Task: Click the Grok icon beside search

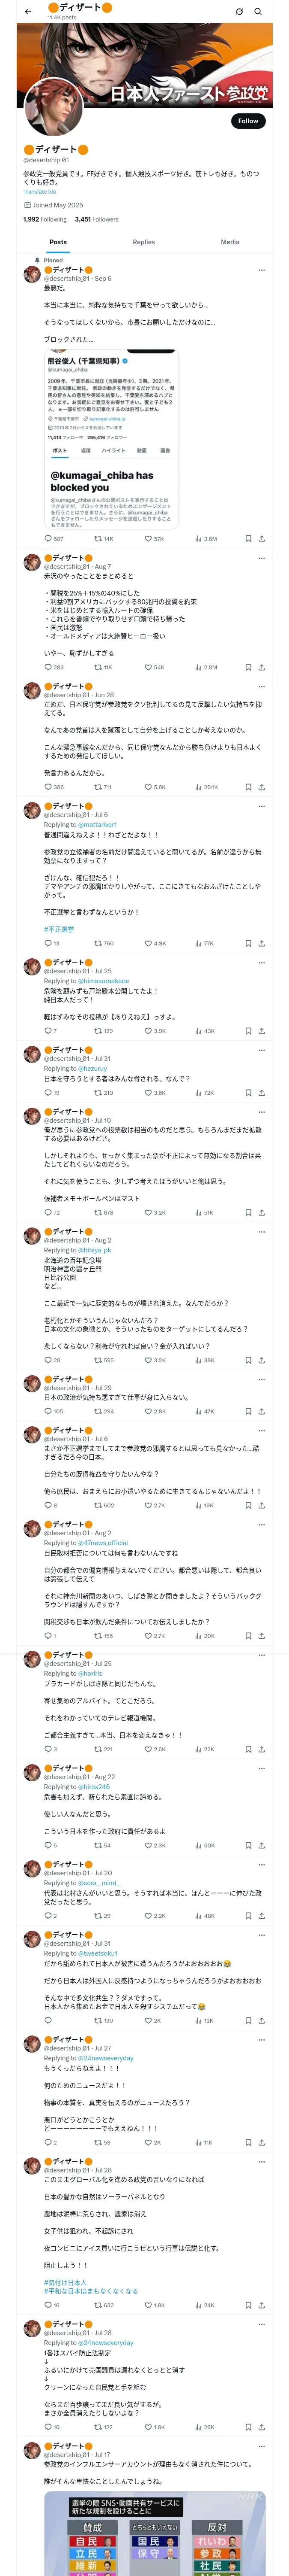Action: [239, 11]
